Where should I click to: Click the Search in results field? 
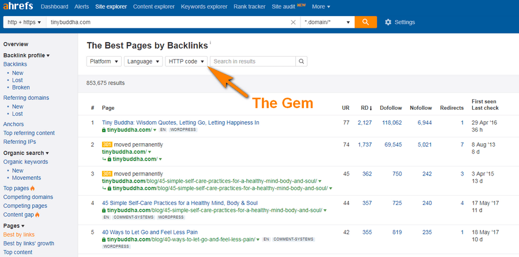(x=253, y=61)
